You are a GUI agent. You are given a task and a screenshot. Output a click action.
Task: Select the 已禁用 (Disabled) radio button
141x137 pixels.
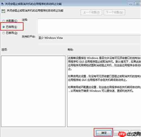click(4, 33)
